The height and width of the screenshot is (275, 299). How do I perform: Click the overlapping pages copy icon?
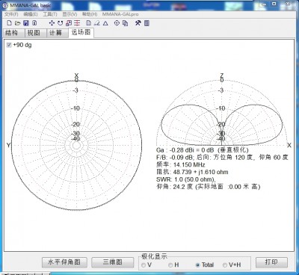pyautogui.click(x=125, y=23)
